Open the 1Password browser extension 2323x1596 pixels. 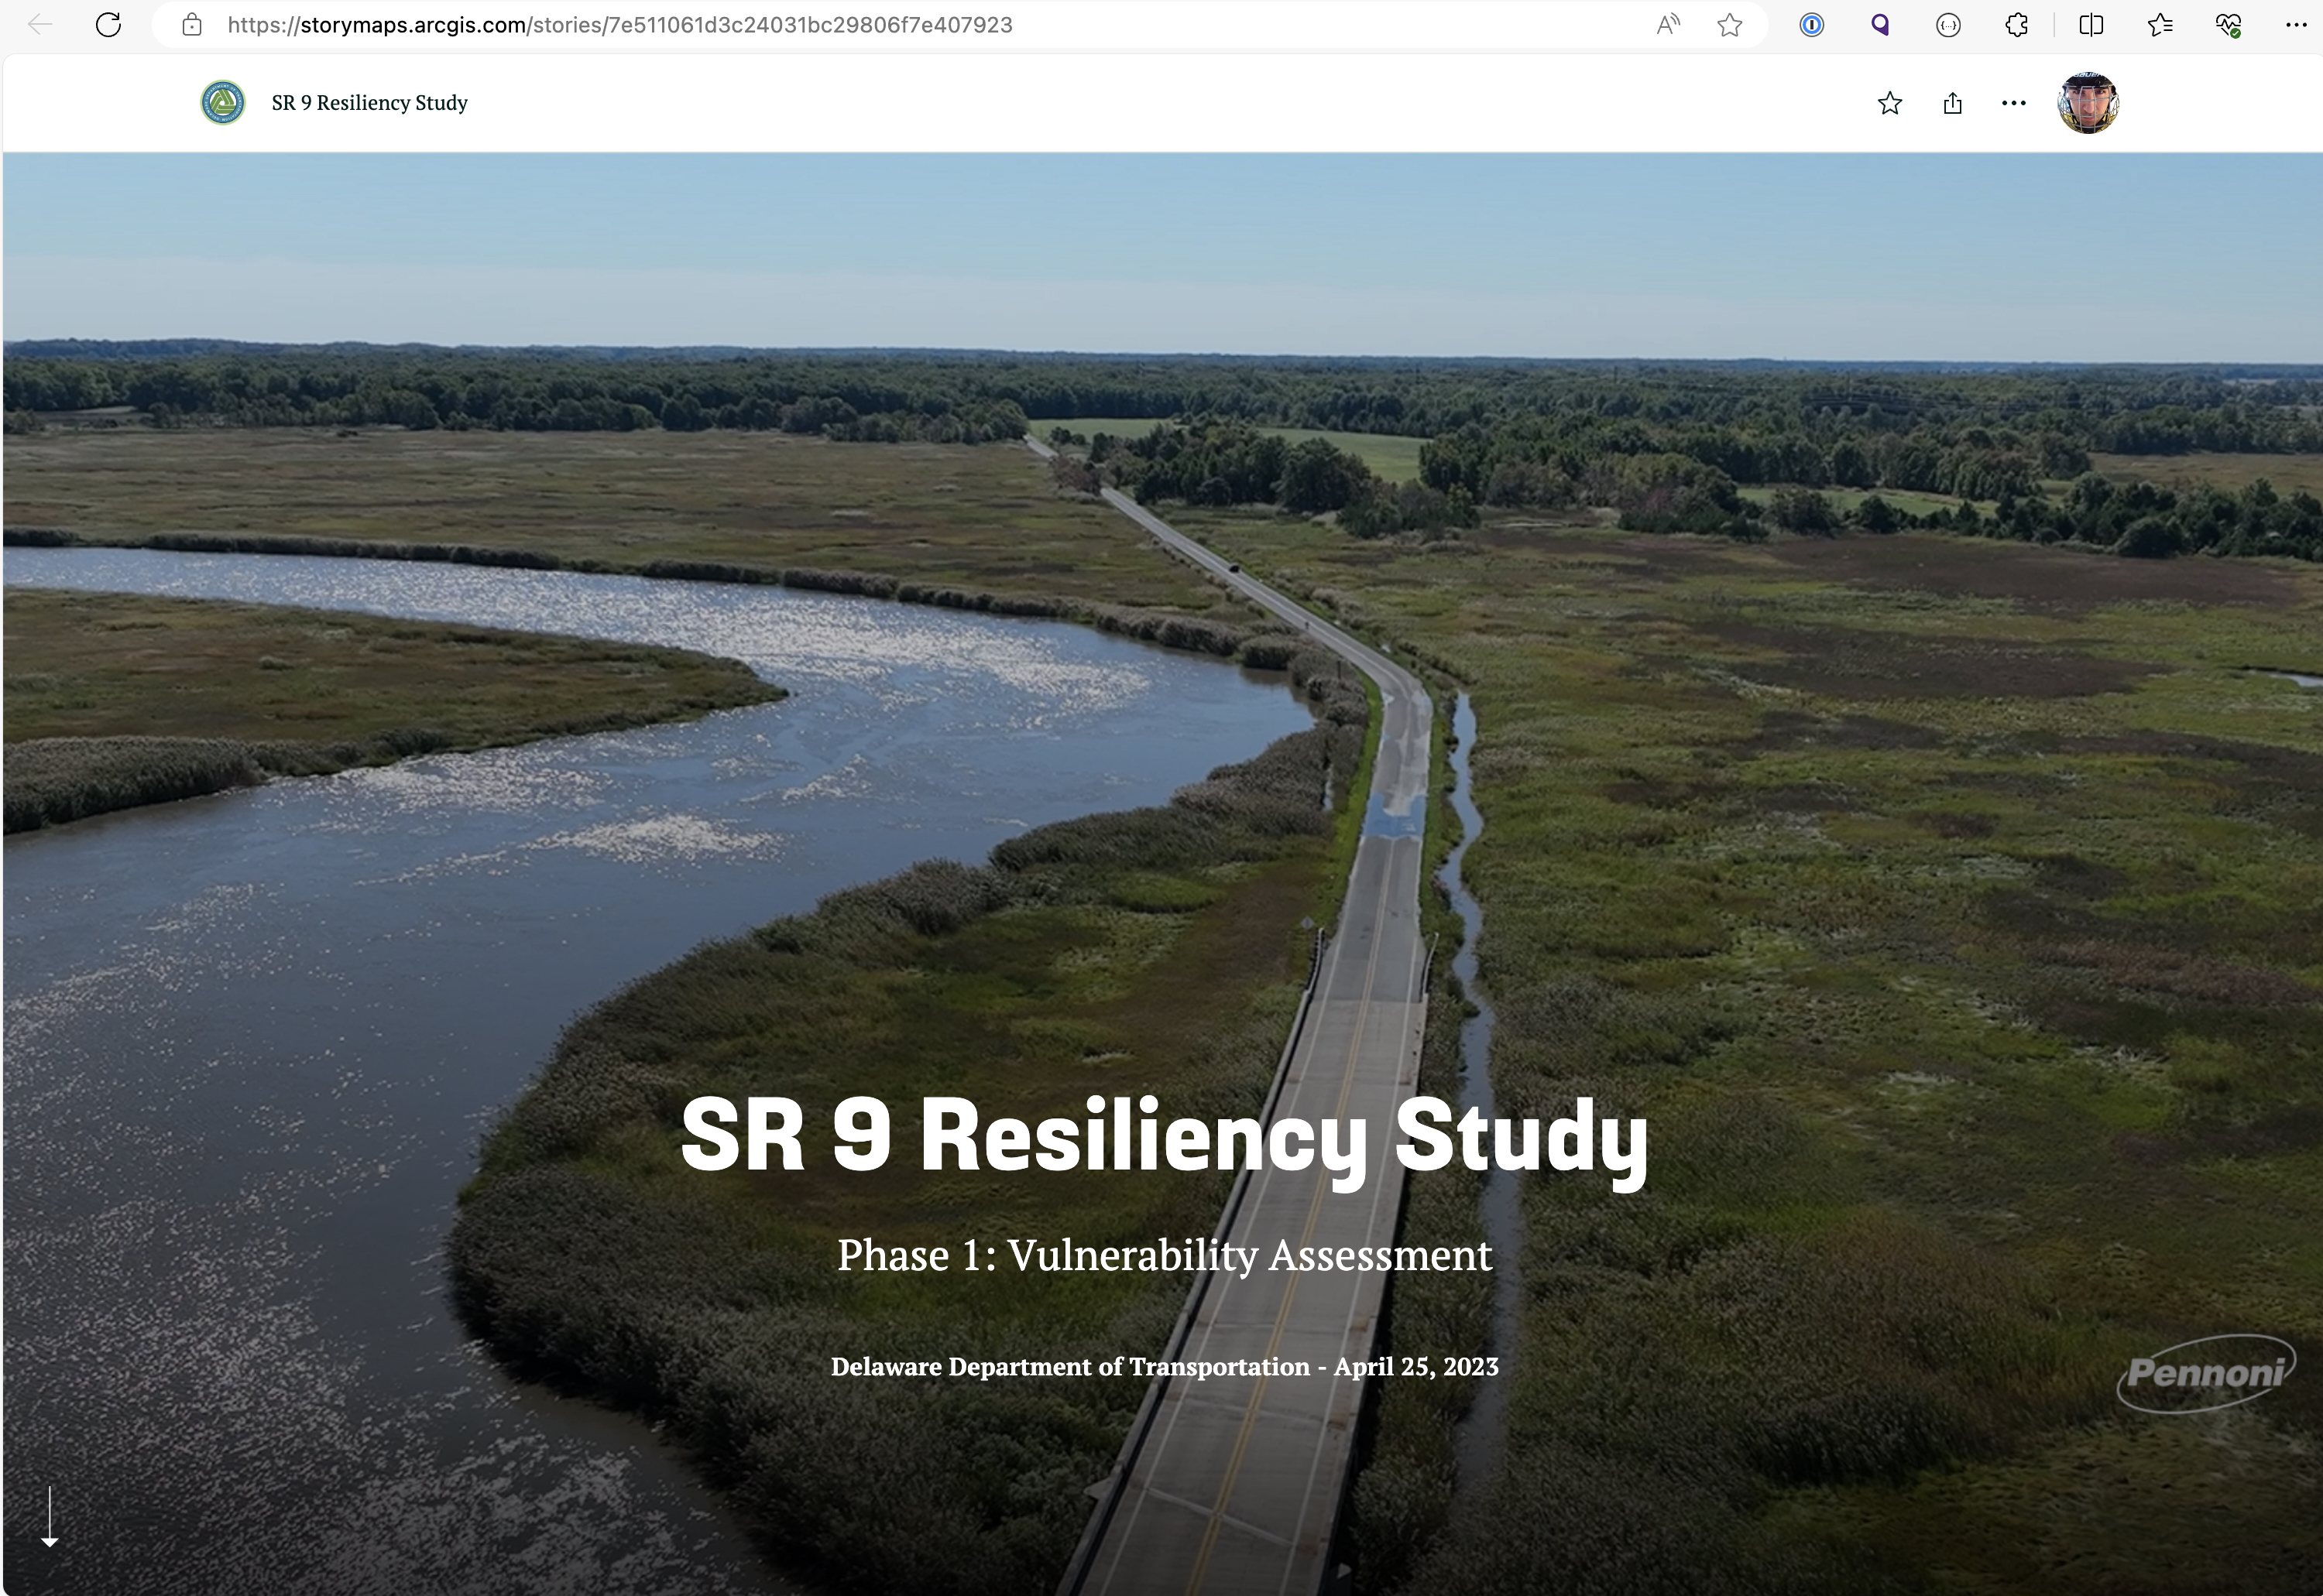coord(1811,24)
